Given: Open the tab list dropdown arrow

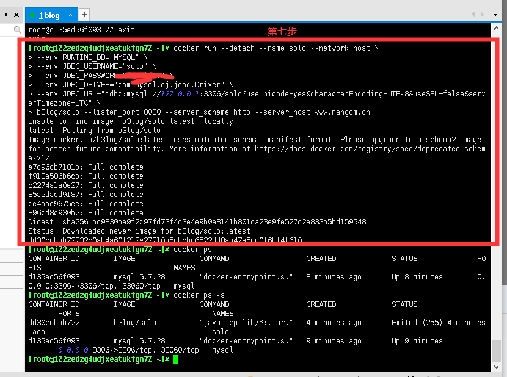Looking at the screenshot, I should coord(495,15).
